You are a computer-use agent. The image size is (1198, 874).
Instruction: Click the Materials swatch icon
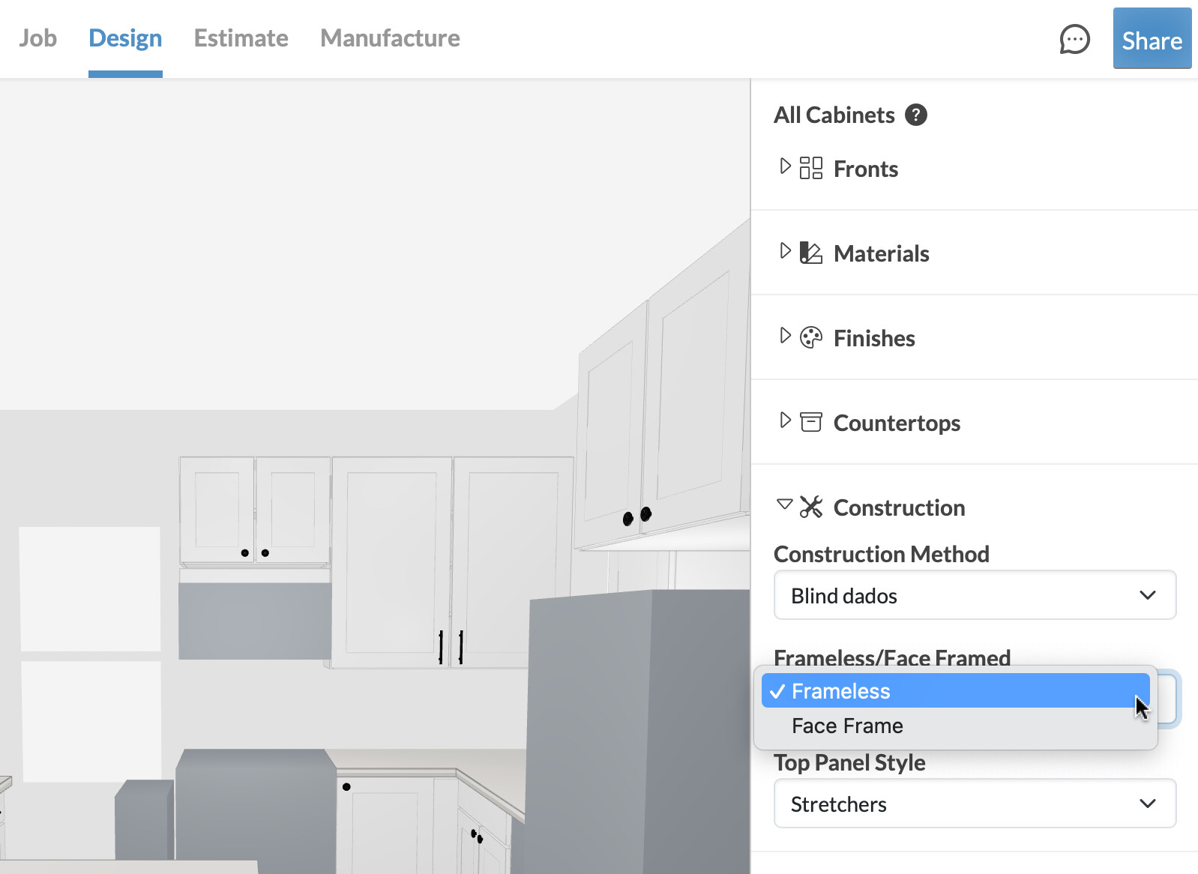pos(810,253)
